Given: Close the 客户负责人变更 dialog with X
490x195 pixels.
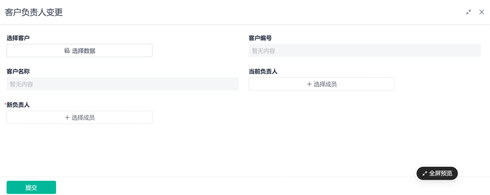Looking at the screenshot, I should [x=482, y=12].
